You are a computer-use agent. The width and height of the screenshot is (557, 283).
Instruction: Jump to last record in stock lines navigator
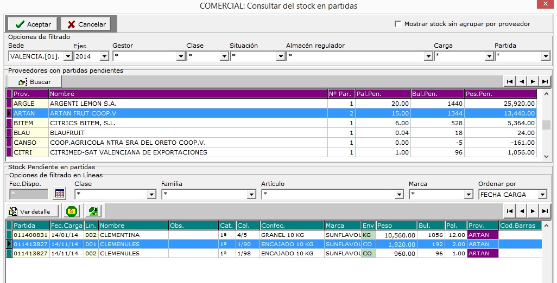pyautogui.click(x=545, y=211)
